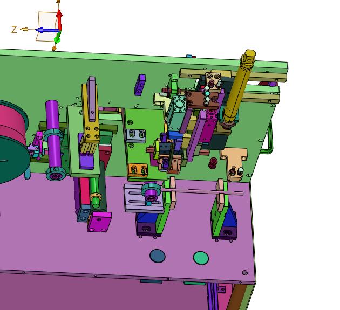Select the green axis handle on the triad

click(58, 38)
